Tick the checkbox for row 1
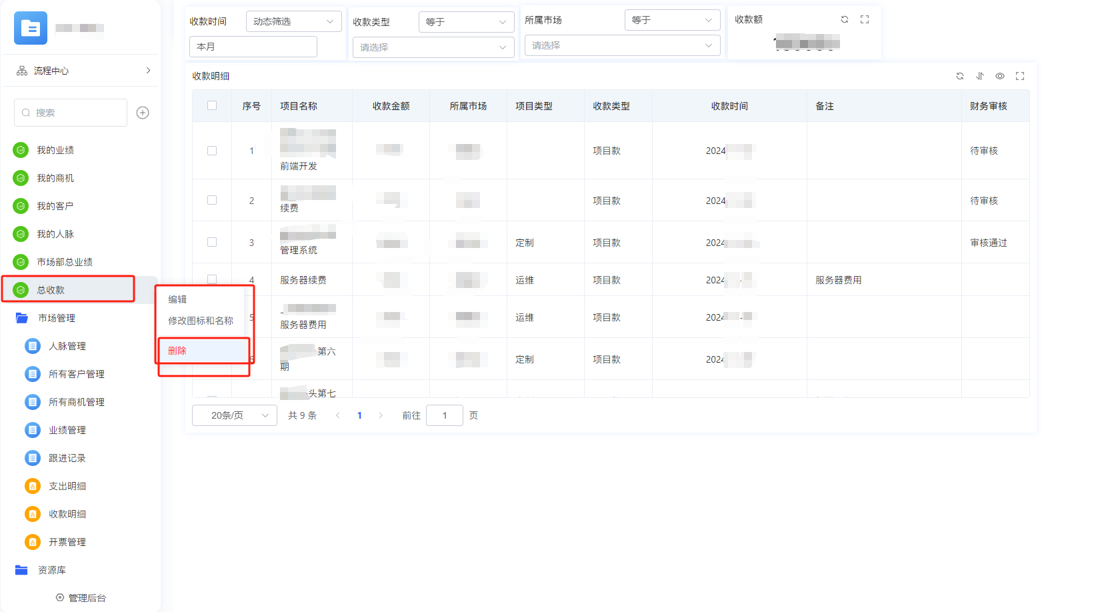Viewport: 1098px width, 612px height. [x=212, y=151]
